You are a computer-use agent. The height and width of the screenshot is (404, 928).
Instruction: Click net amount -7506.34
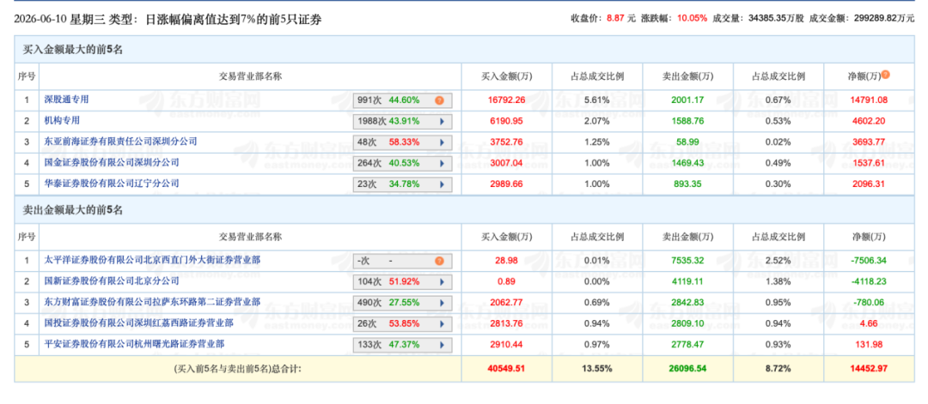[868, 260]
